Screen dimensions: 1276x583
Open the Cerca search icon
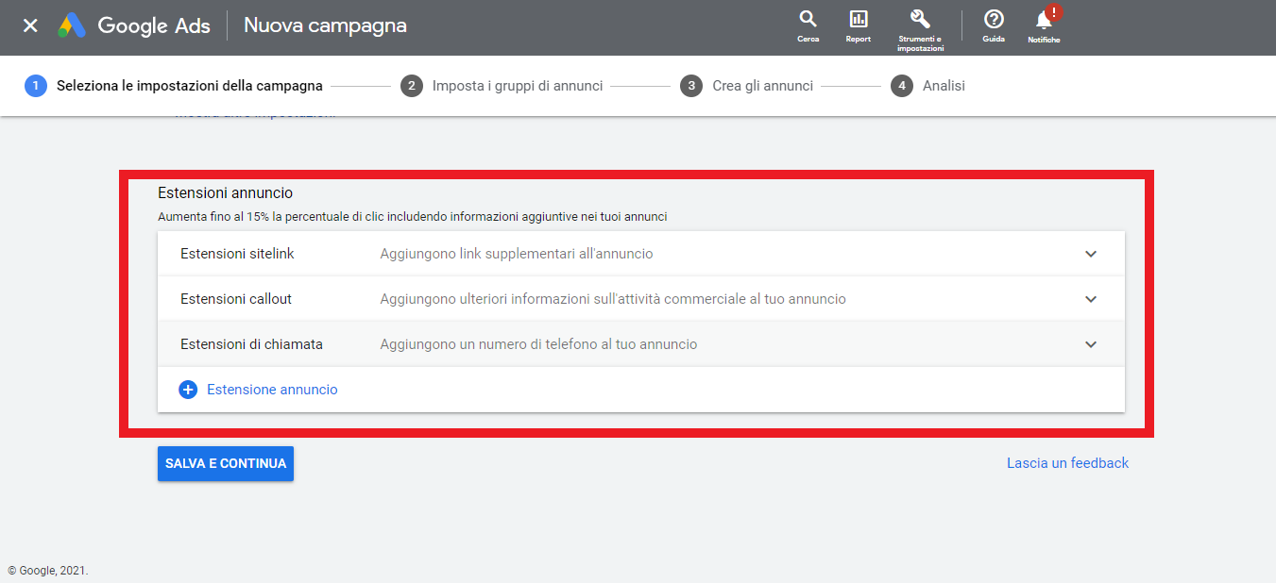[808, 20]
